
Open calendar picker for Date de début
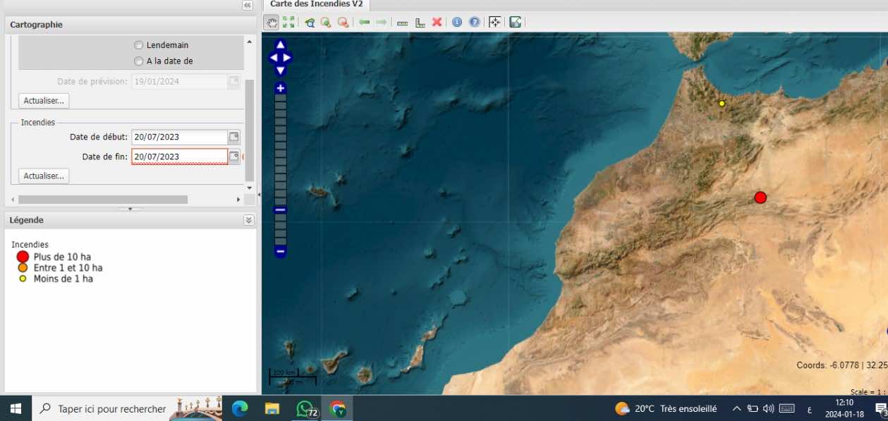pyautogui.click(x=234, y=137)
